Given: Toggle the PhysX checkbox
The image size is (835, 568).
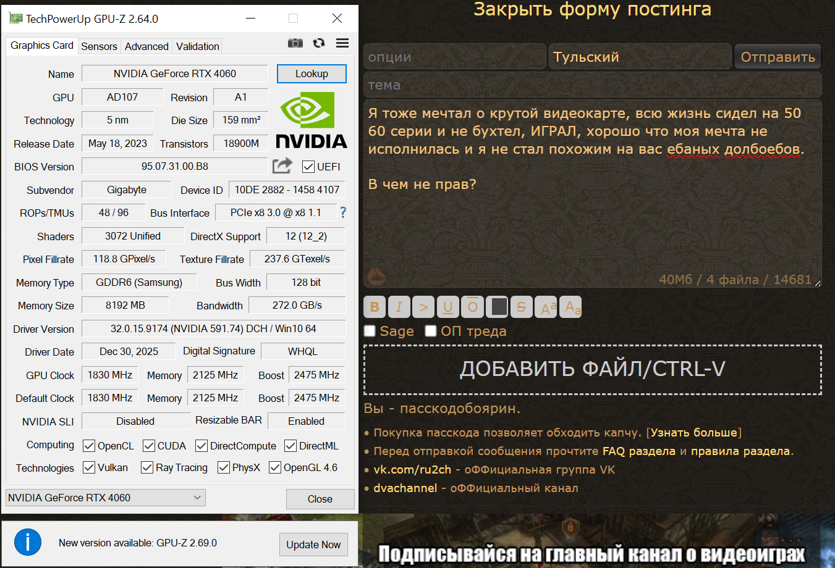Looking at the screenshot, I should click(x=224, y=467).
